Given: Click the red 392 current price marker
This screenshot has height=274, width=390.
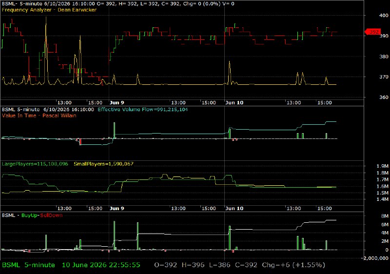Looking at the screenshot, I should [373, 32].
